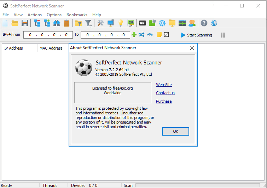
Task: Open help question mark icon
Action: [204, 23]
